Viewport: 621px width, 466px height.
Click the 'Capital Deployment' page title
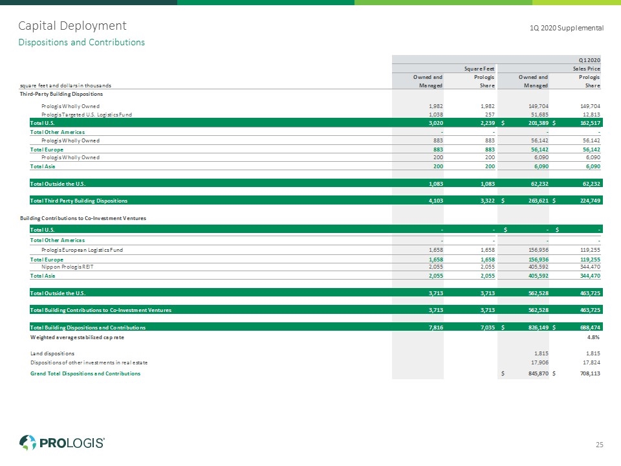(72, 26)
